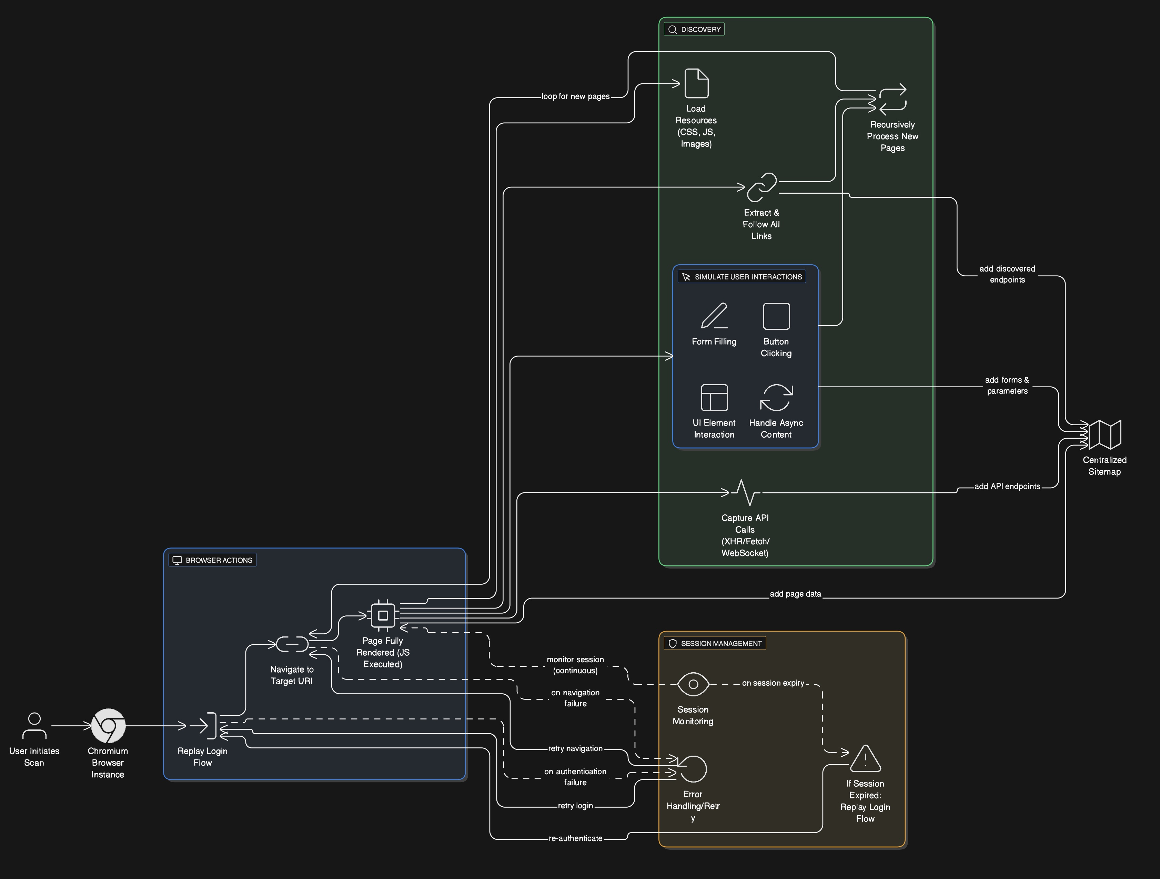Click the 'Extract & Follow All Links' caption

tap(761, 224)
